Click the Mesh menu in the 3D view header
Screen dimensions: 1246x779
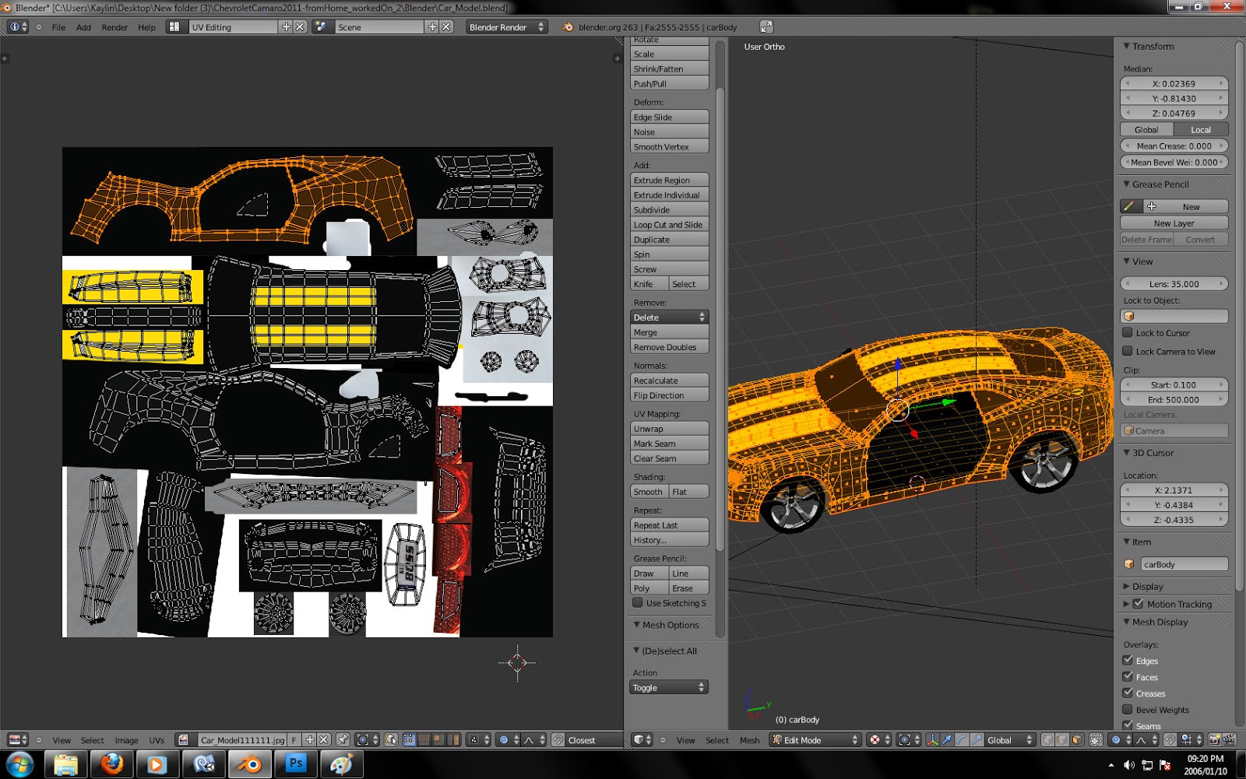(749, 740)
